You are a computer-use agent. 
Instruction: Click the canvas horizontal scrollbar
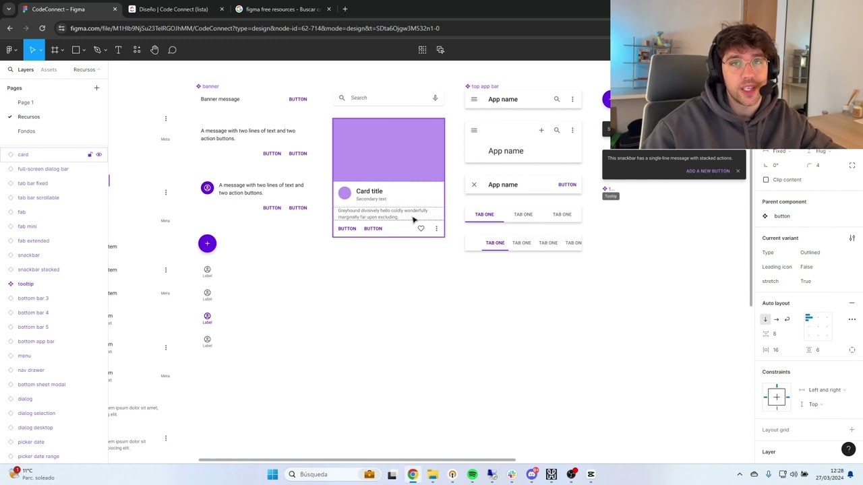357,460
